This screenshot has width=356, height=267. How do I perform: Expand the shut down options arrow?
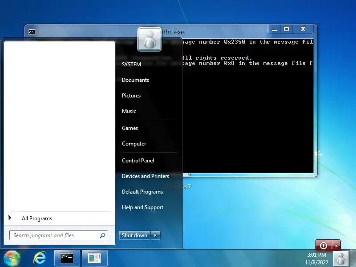(155, 235)
